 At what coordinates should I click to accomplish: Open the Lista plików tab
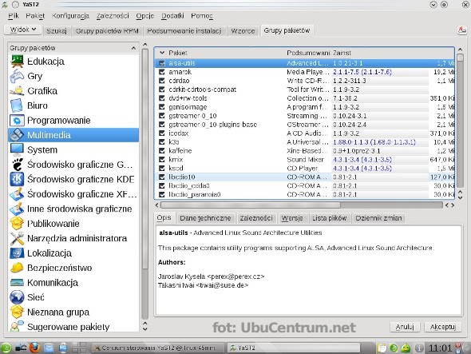pos(330,218)
